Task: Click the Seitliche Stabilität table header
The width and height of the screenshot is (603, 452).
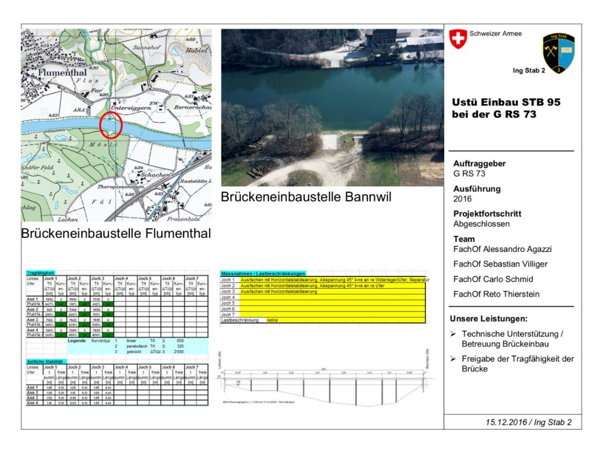Action: tap(45, 361)
